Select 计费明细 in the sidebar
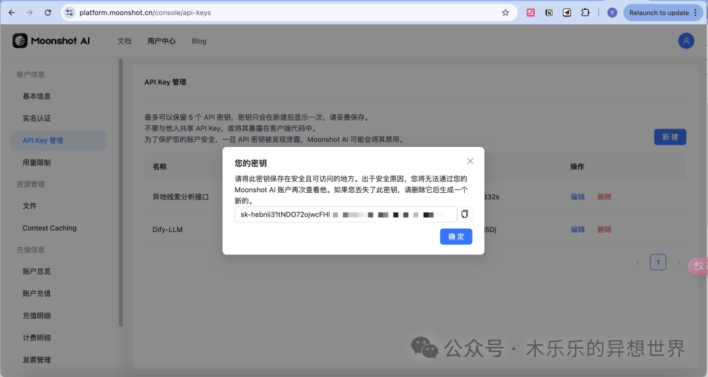This screenshot has width=708, height=377. pyautogui.click(x=37, y=338)
